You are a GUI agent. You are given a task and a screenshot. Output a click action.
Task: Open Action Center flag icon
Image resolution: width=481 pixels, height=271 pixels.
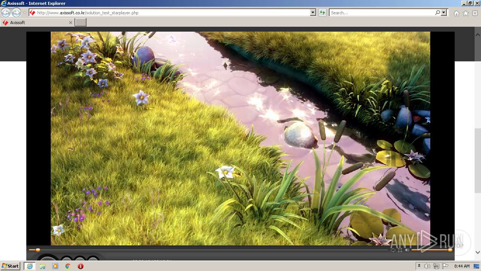[445, 266]
